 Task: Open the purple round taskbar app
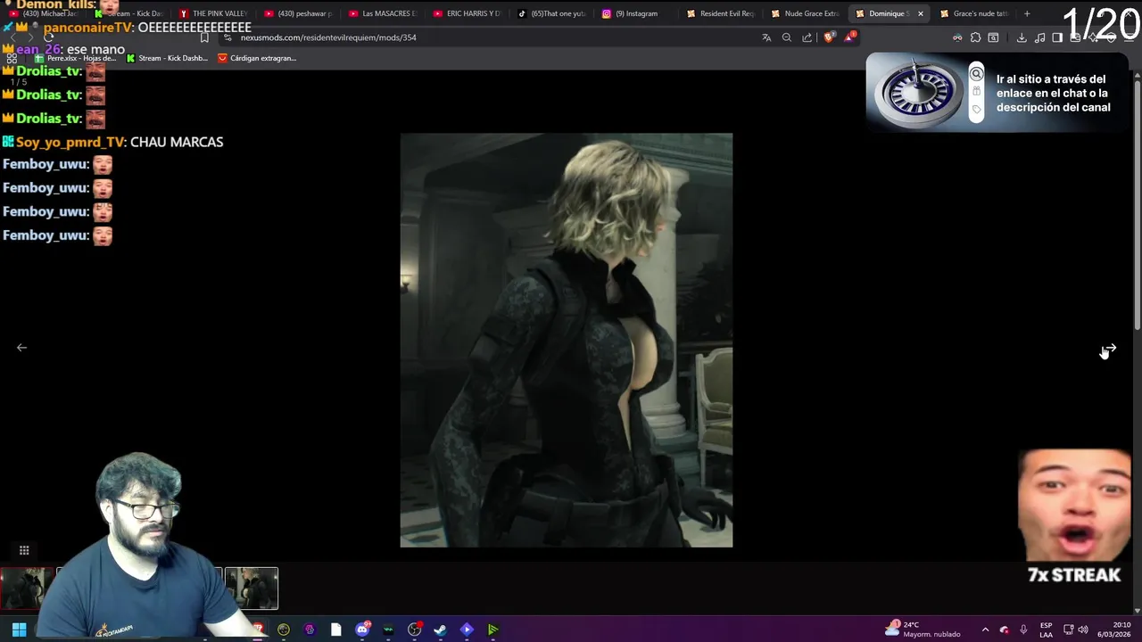310,630
